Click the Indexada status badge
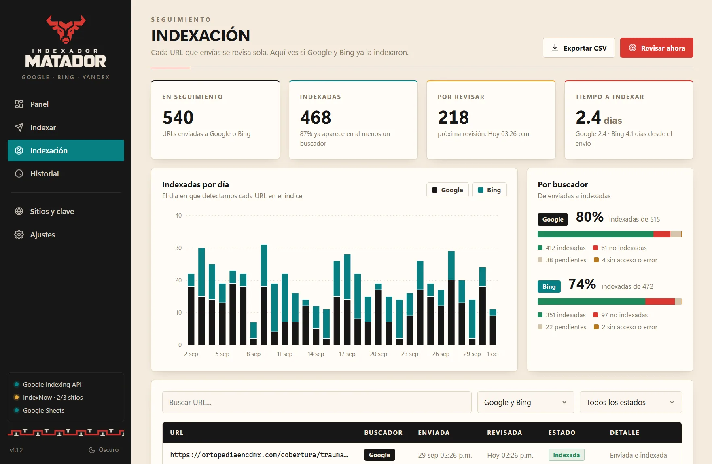 click(566, 455)
